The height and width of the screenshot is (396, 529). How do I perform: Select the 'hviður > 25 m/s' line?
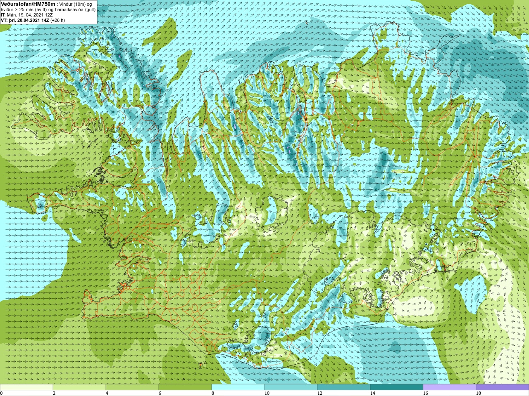(48, 9)
